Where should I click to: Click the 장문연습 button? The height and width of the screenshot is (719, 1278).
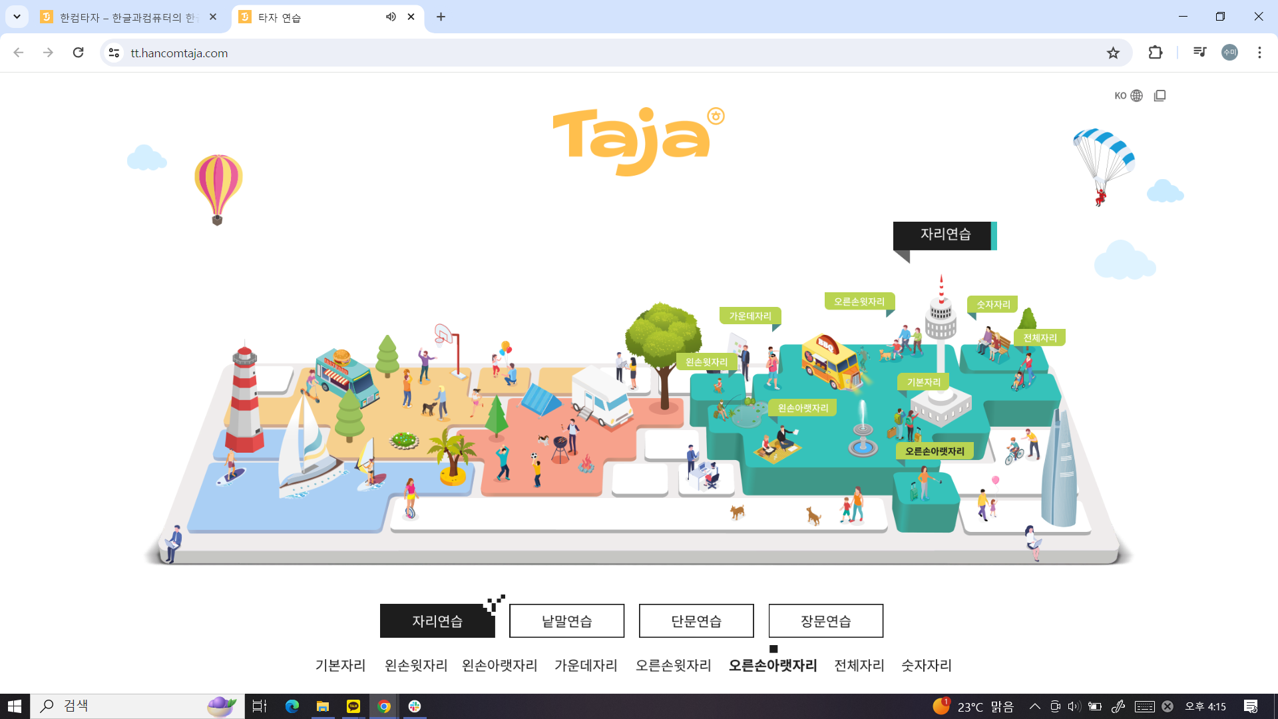[825, 621]
